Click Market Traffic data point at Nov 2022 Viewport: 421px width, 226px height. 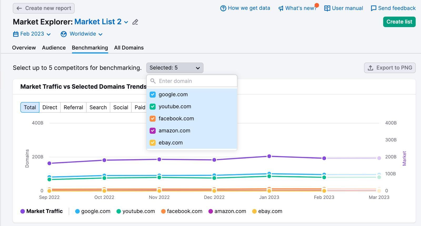(x=159, y=159)
